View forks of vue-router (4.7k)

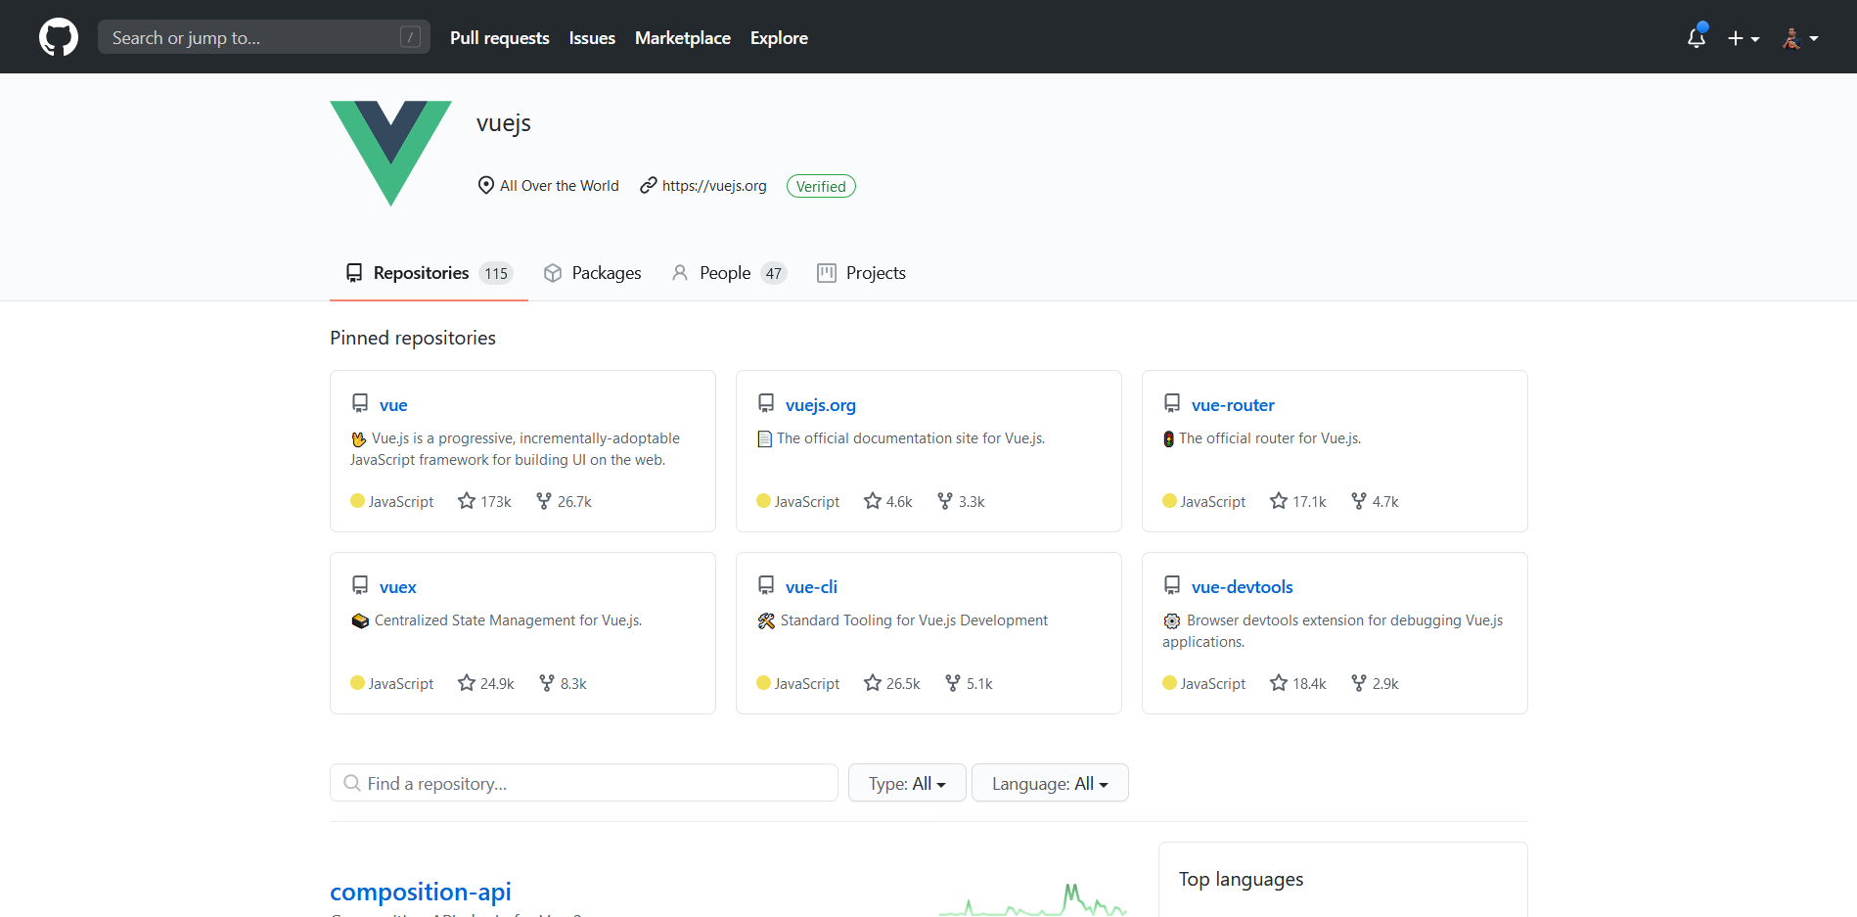[1375, 501]
